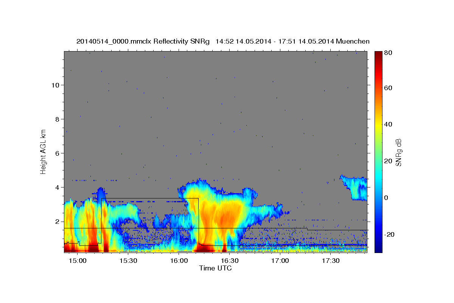This screenshot has height=303, width=454.
Task: Click the colorbar value 20
Action: tap(388, 161)
